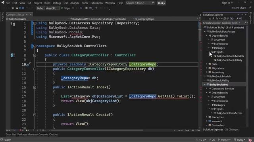Open the Toolbox side panel tab
The width and height of the screenshot is (254, 142).
point(2,17)
